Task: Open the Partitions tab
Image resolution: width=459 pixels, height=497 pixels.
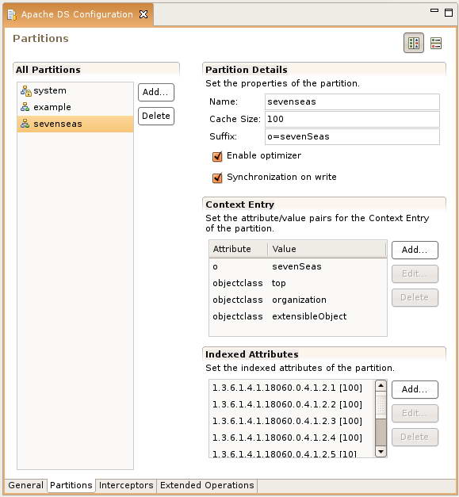Action: (71, 485)
